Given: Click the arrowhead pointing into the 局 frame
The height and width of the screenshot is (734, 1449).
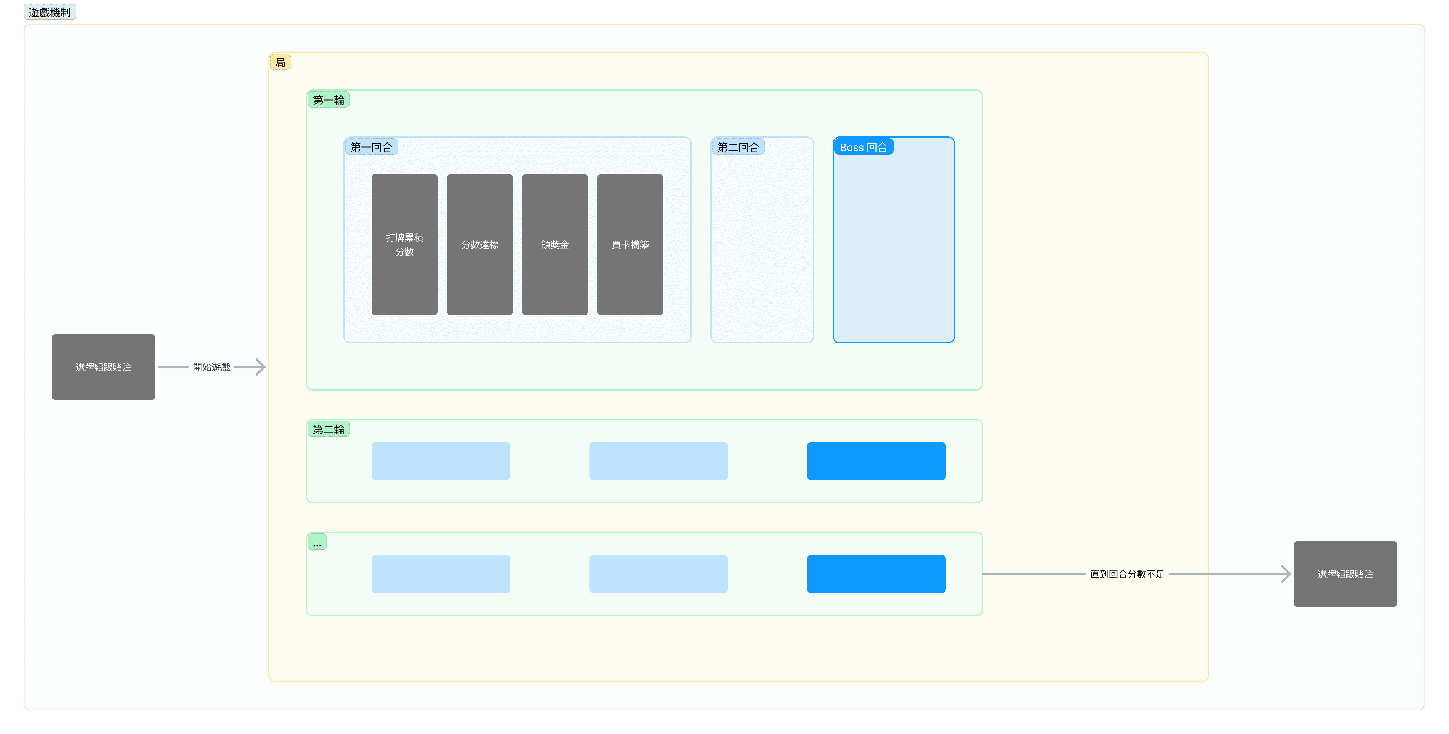Looking at the screenshot, I should (x=261, y=367).
